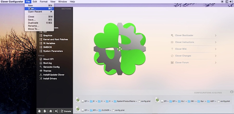The width and height of the screenshot is (234, 114).
Task: Click the Rt Variables section icon
Action: point(41,43)
